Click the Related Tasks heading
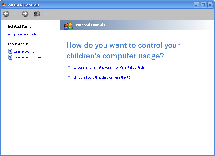Screen dimensions: 215x156 19,27
